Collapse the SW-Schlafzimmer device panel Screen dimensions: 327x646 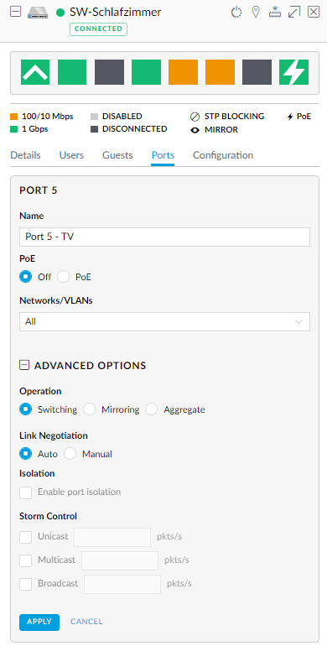pyautogui.click(x=15, y=13)
